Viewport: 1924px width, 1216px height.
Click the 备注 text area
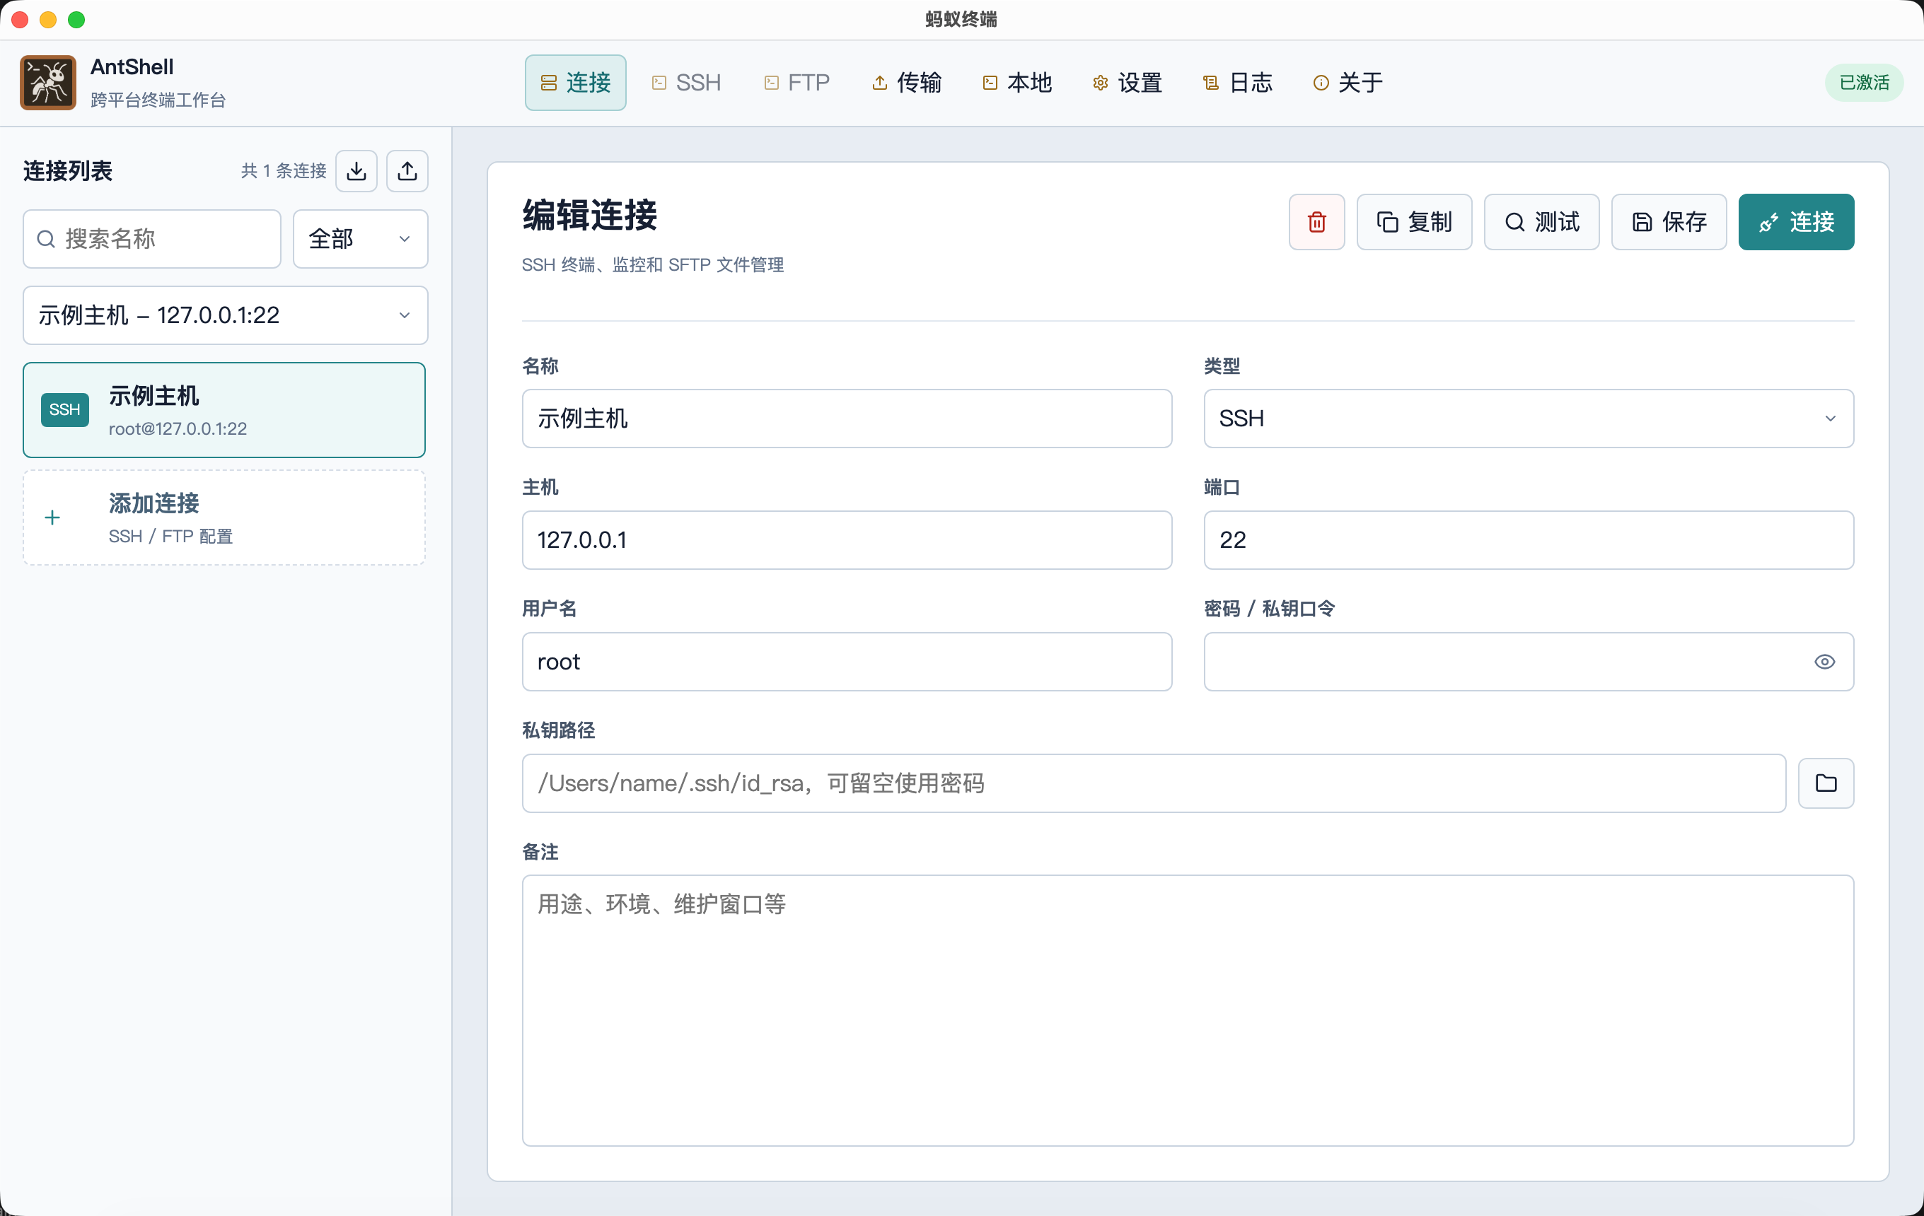(1188, 1010)
